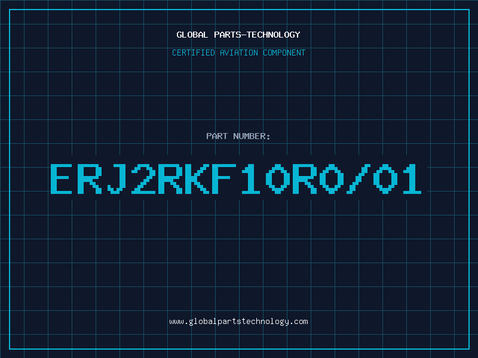Click the letter K in the part number

pyautogui.click(x=196, y=179)
